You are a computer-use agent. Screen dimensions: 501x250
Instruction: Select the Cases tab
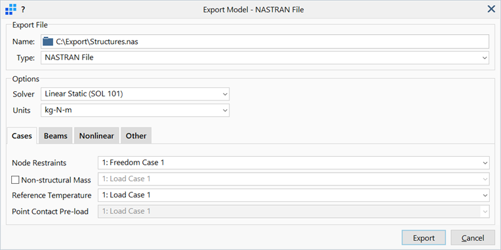22,136
